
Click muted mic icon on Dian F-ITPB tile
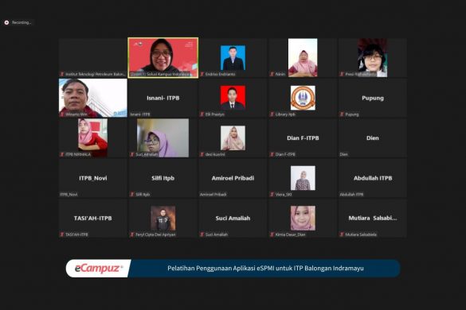272,154
